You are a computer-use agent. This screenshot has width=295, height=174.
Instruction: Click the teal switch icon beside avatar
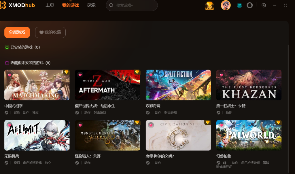tap(239, 5)
